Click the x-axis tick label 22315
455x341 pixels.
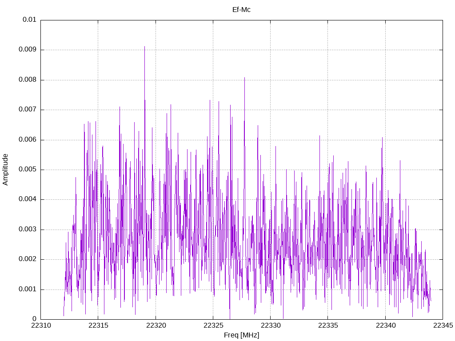98,325
